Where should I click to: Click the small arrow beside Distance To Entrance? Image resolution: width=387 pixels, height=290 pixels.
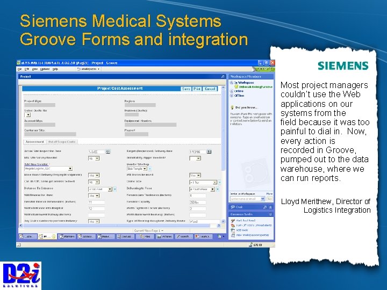(115, 190)
